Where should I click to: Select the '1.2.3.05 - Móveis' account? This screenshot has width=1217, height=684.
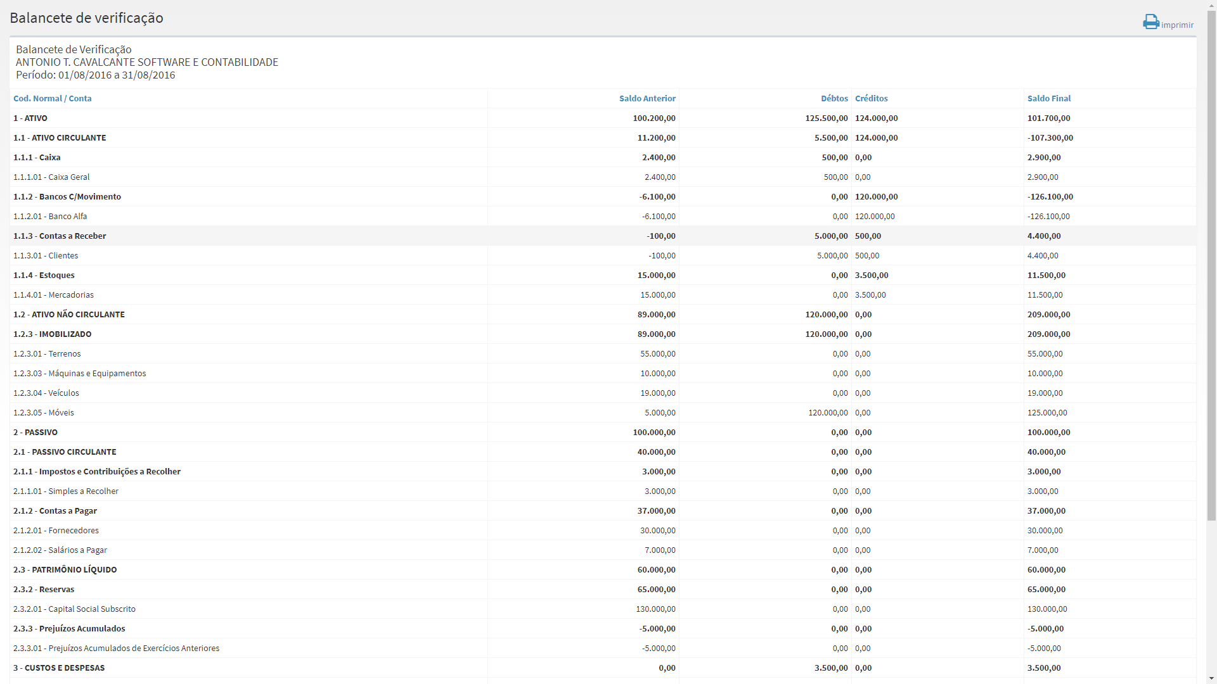tap(603, 412)
